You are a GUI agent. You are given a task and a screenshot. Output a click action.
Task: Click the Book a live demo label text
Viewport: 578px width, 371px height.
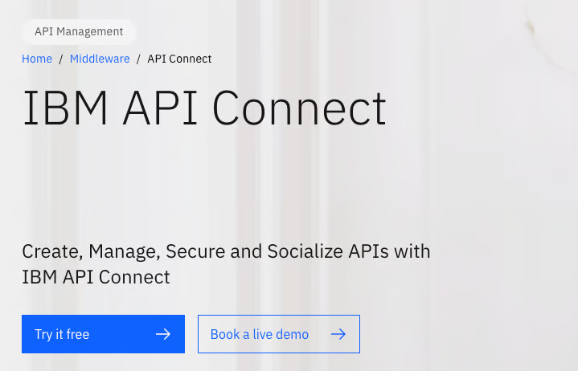tap(260, 334)
